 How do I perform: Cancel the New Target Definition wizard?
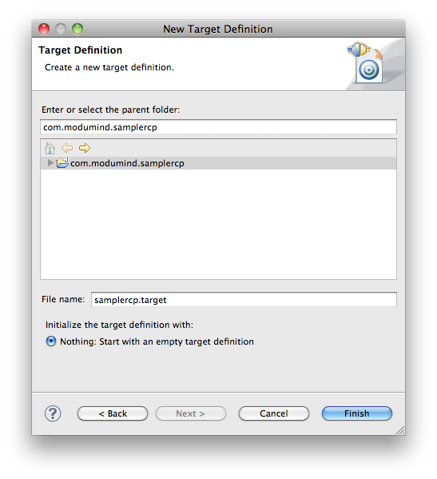coord(274,413)
